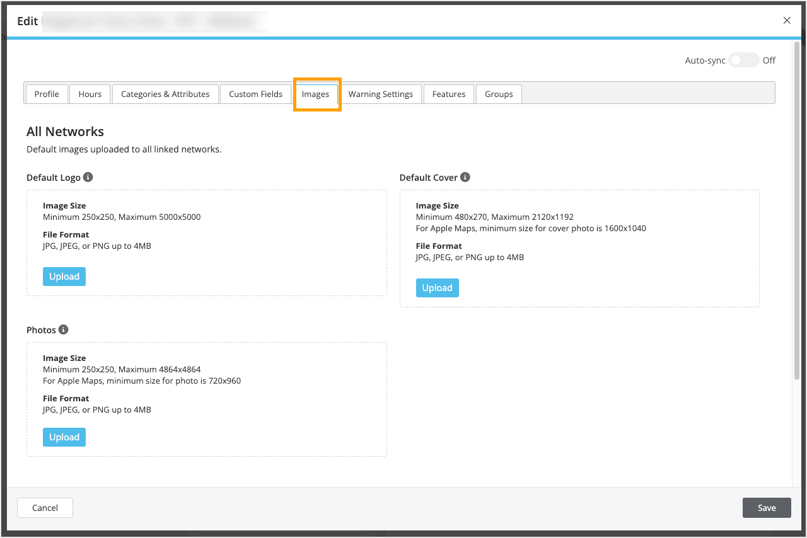
Task: Click the info icon next to Default Logo
Action: pyautogui.click(x=88, y=177)
